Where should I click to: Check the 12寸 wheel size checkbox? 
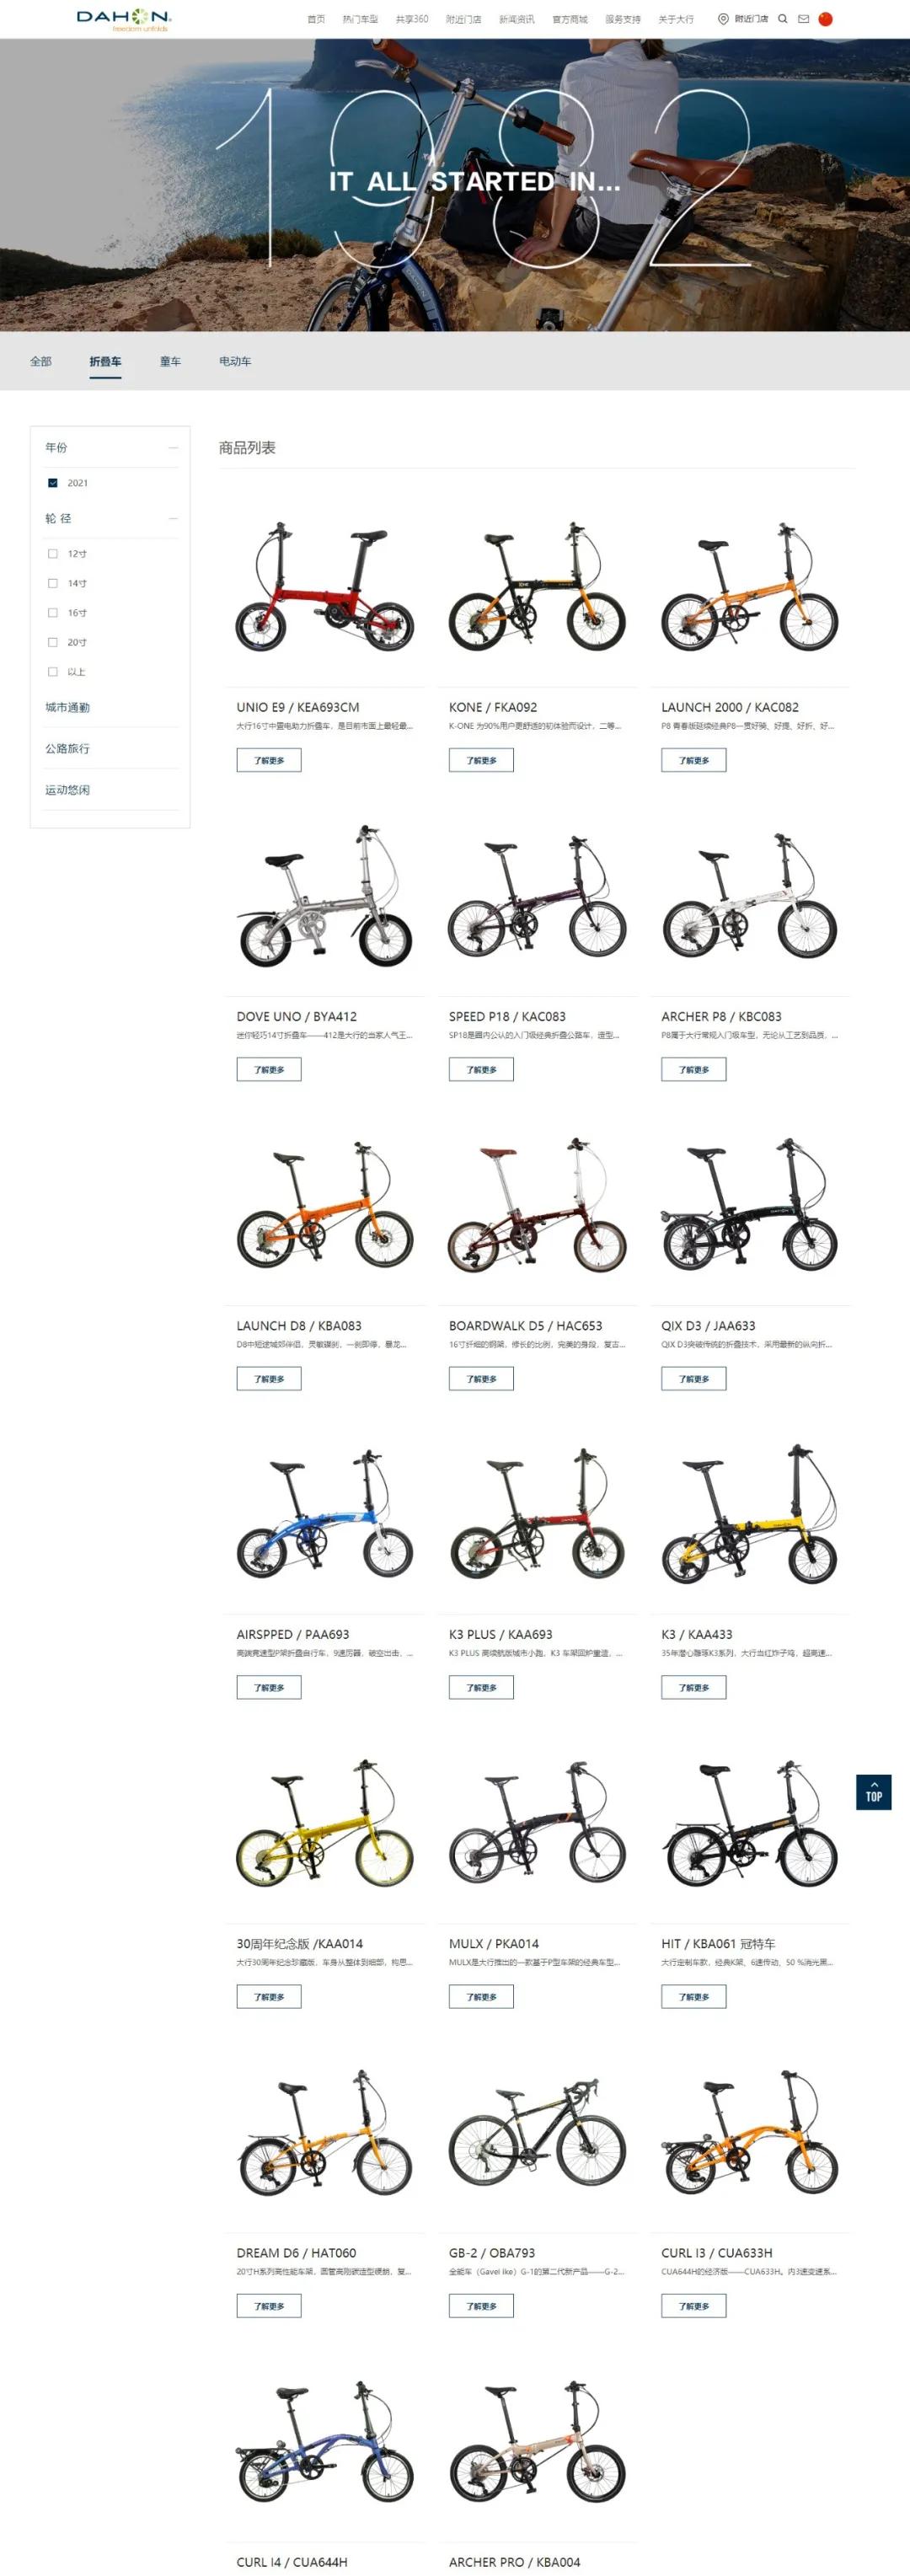click(53, 553)
